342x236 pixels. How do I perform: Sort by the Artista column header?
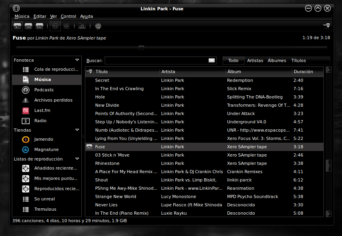(x=193, y=72)
